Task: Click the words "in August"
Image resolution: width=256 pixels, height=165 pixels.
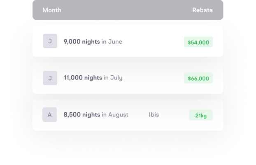Action: tap(115, 115)
